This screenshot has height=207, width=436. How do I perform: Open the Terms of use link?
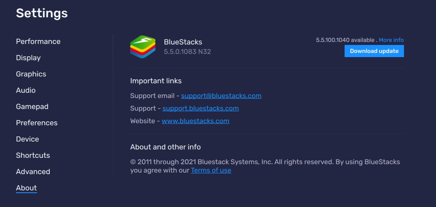211,170
